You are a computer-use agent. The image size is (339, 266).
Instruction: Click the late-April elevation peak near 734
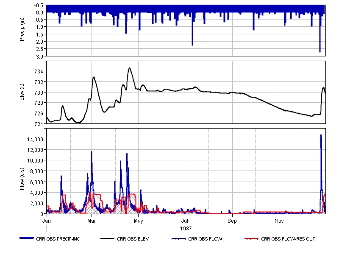click(x=130, y=68)
